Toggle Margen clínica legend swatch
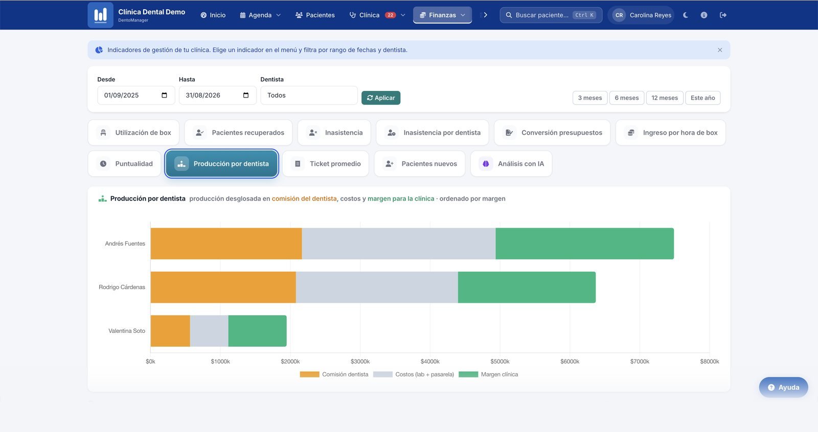Screen dimensions: 818x432 tap(468, 374)
